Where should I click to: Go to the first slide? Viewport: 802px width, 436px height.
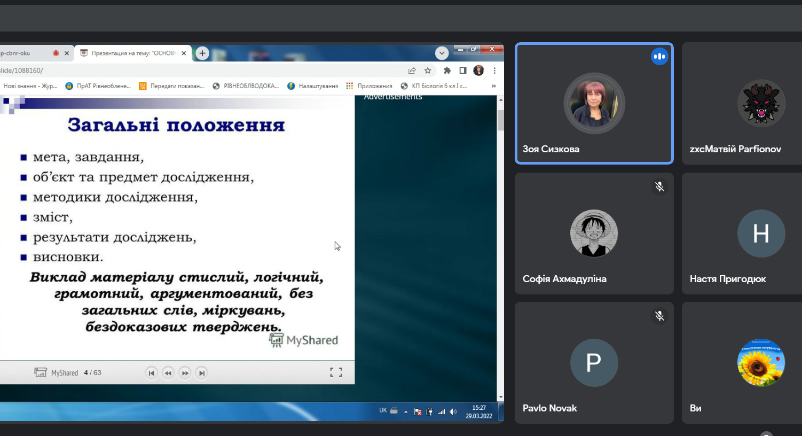[x=151, y=373]
